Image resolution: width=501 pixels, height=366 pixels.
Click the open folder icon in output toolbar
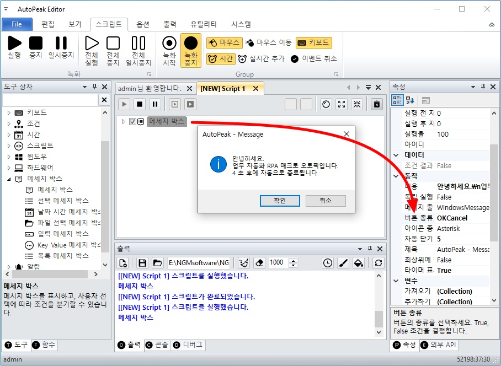click(x=157, y=263)
